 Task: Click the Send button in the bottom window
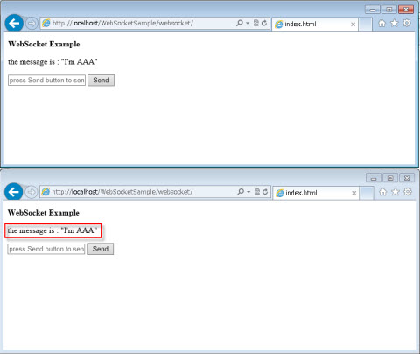click(x=101, y=249)
